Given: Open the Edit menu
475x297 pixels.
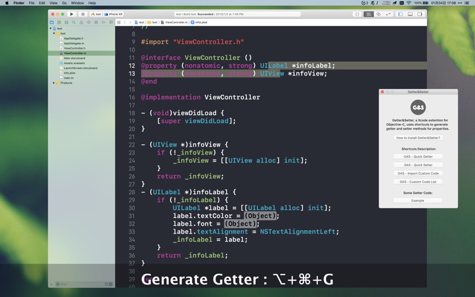Looking at the screenshot, I should click(x=42, y=3).
